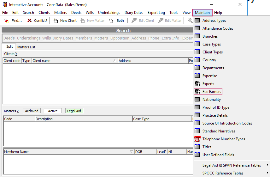The image size is (270, 177).
Task: Click the Practice Details table icon
Action: point(197,115)
